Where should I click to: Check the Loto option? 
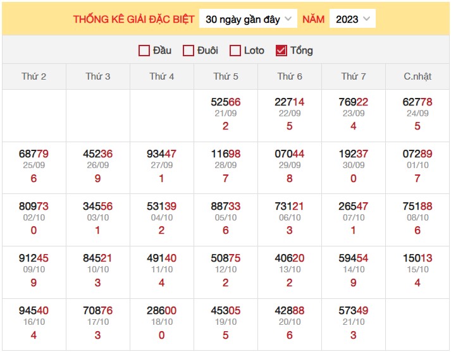235,51
